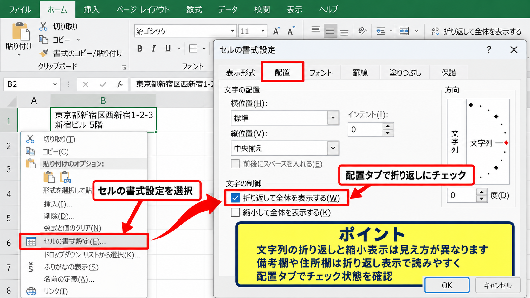Open the Merge cells dropdown arrow

coord(417,31)
